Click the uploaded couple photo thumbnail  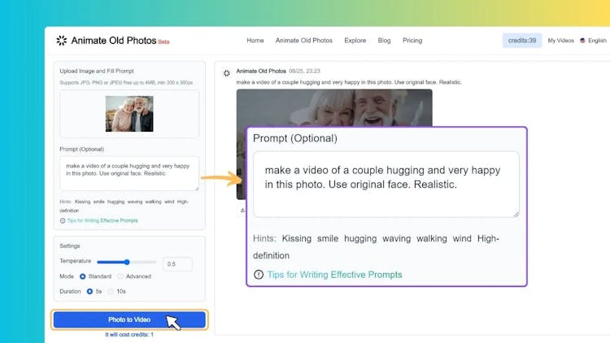click(x=129, y=115)
